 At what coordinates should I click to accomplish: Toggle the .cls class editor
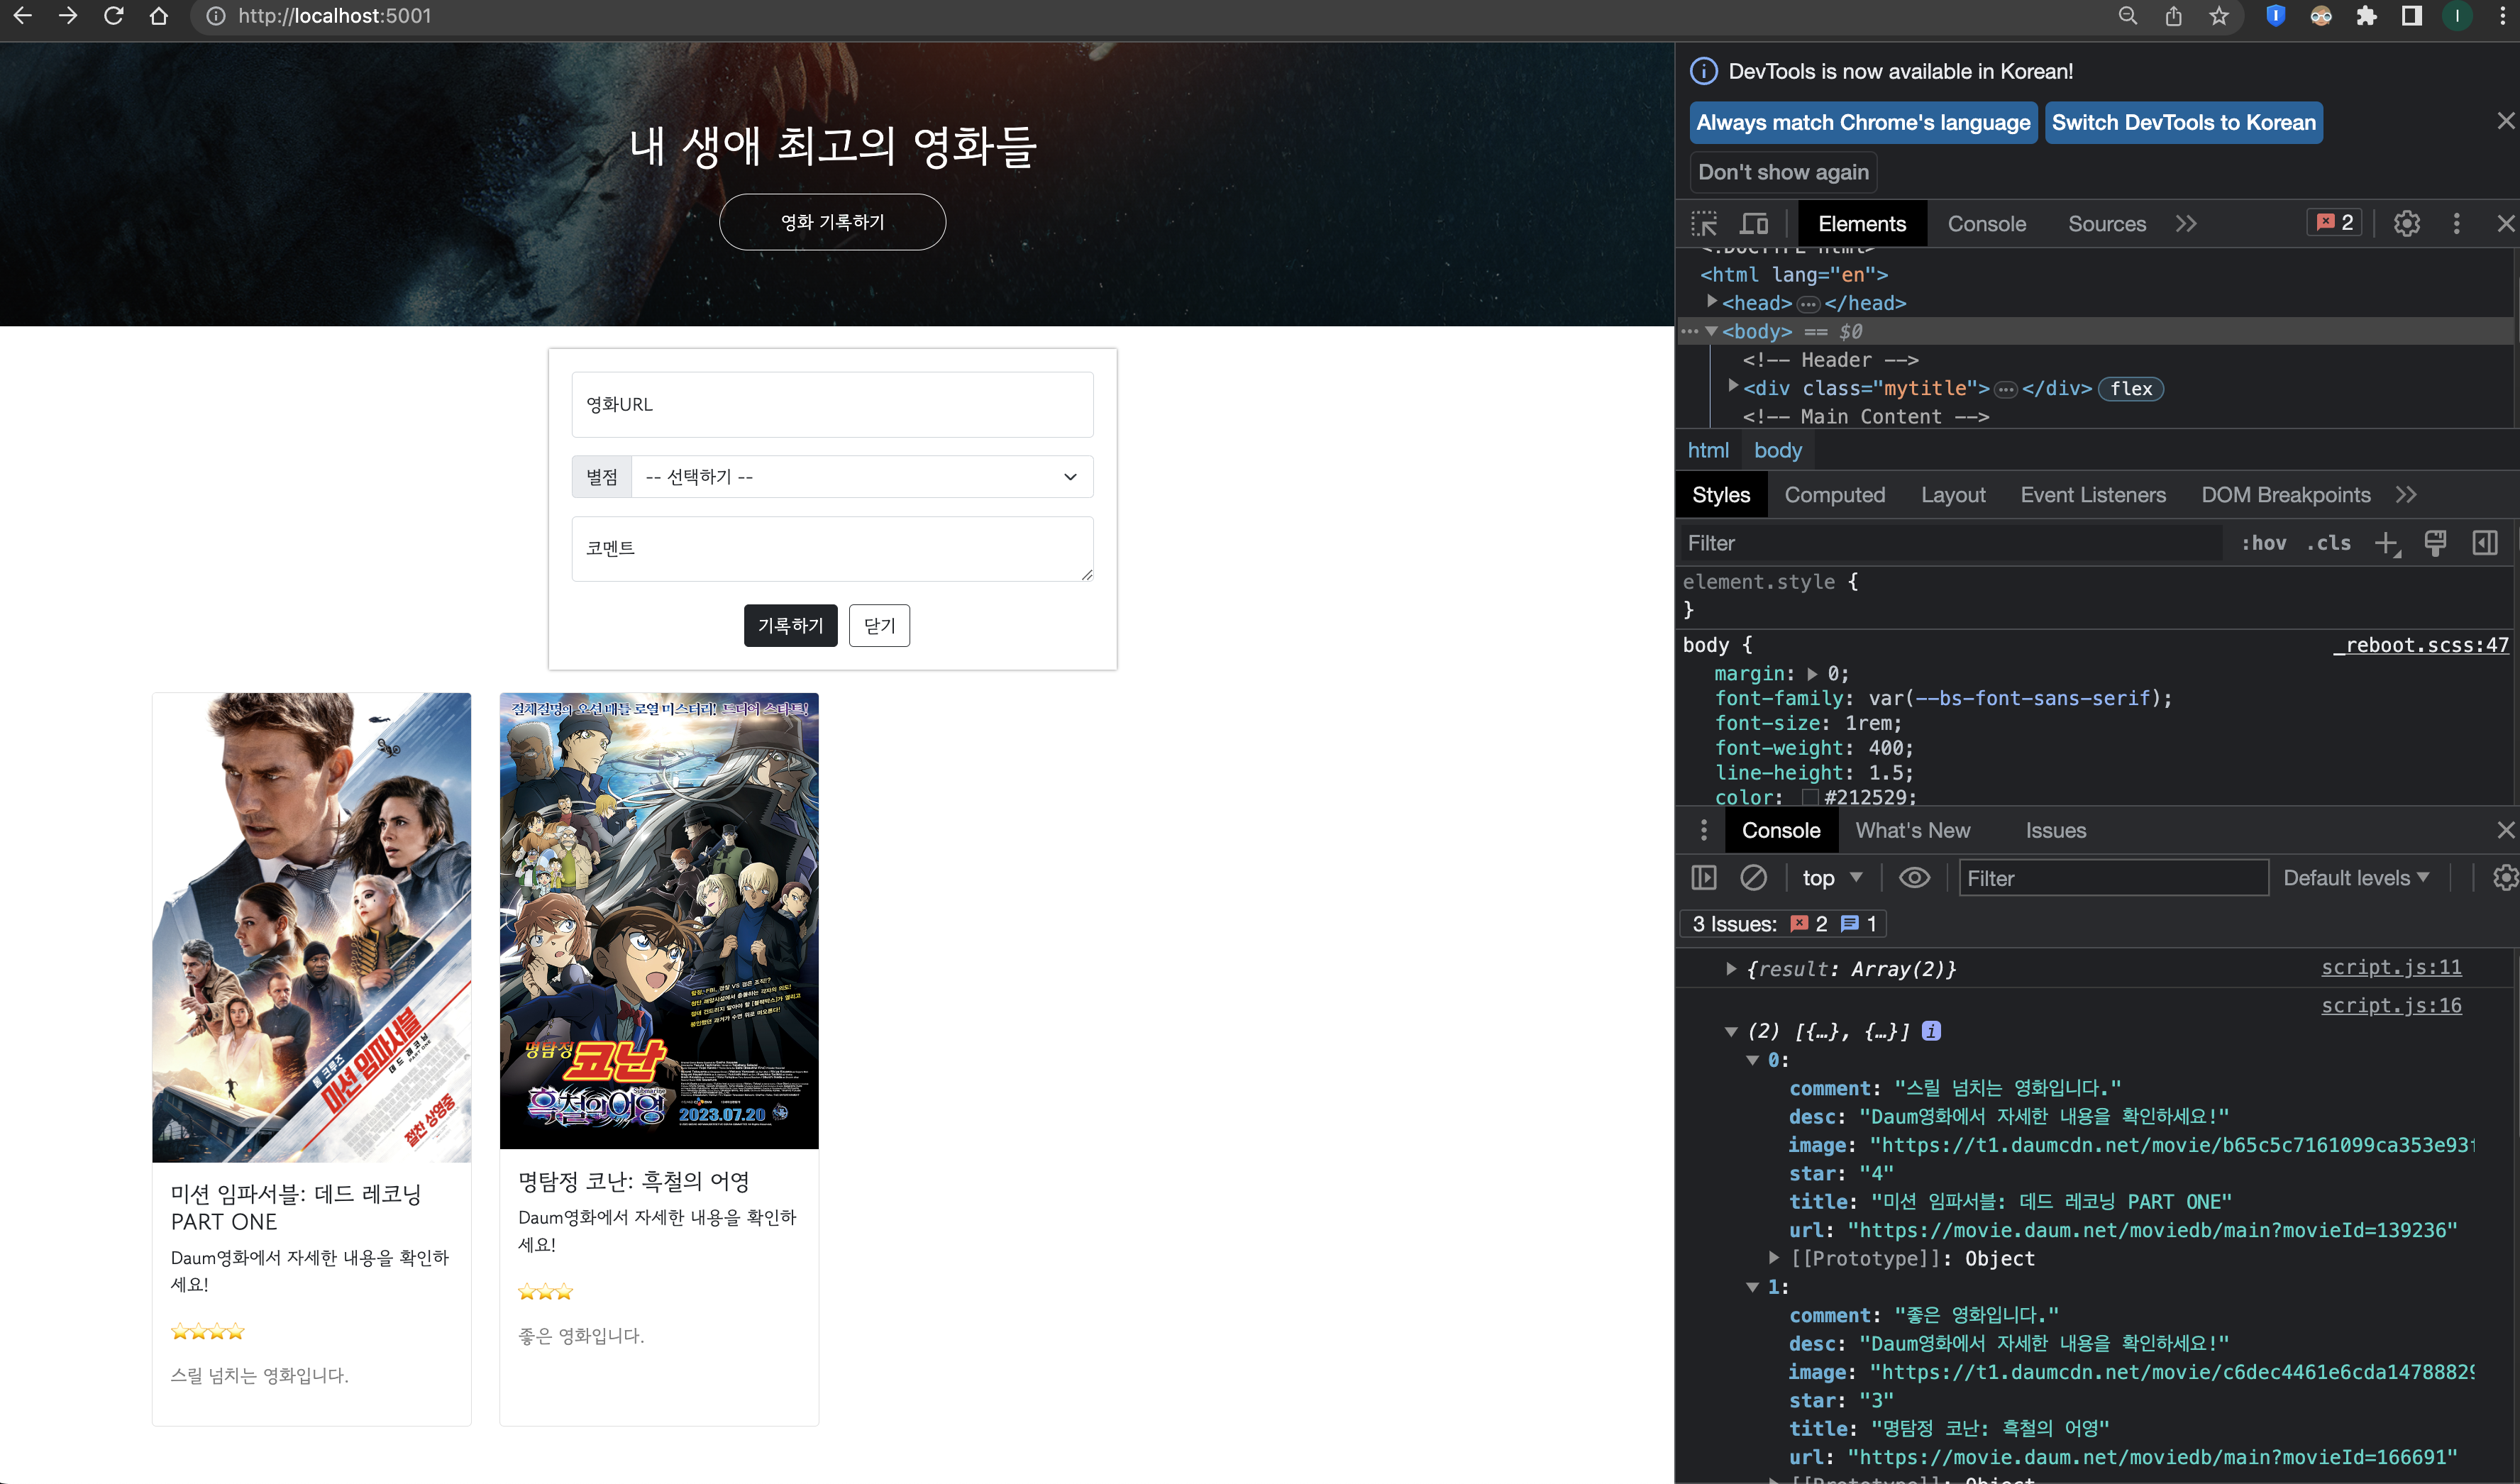click(x=2328, y=543)
